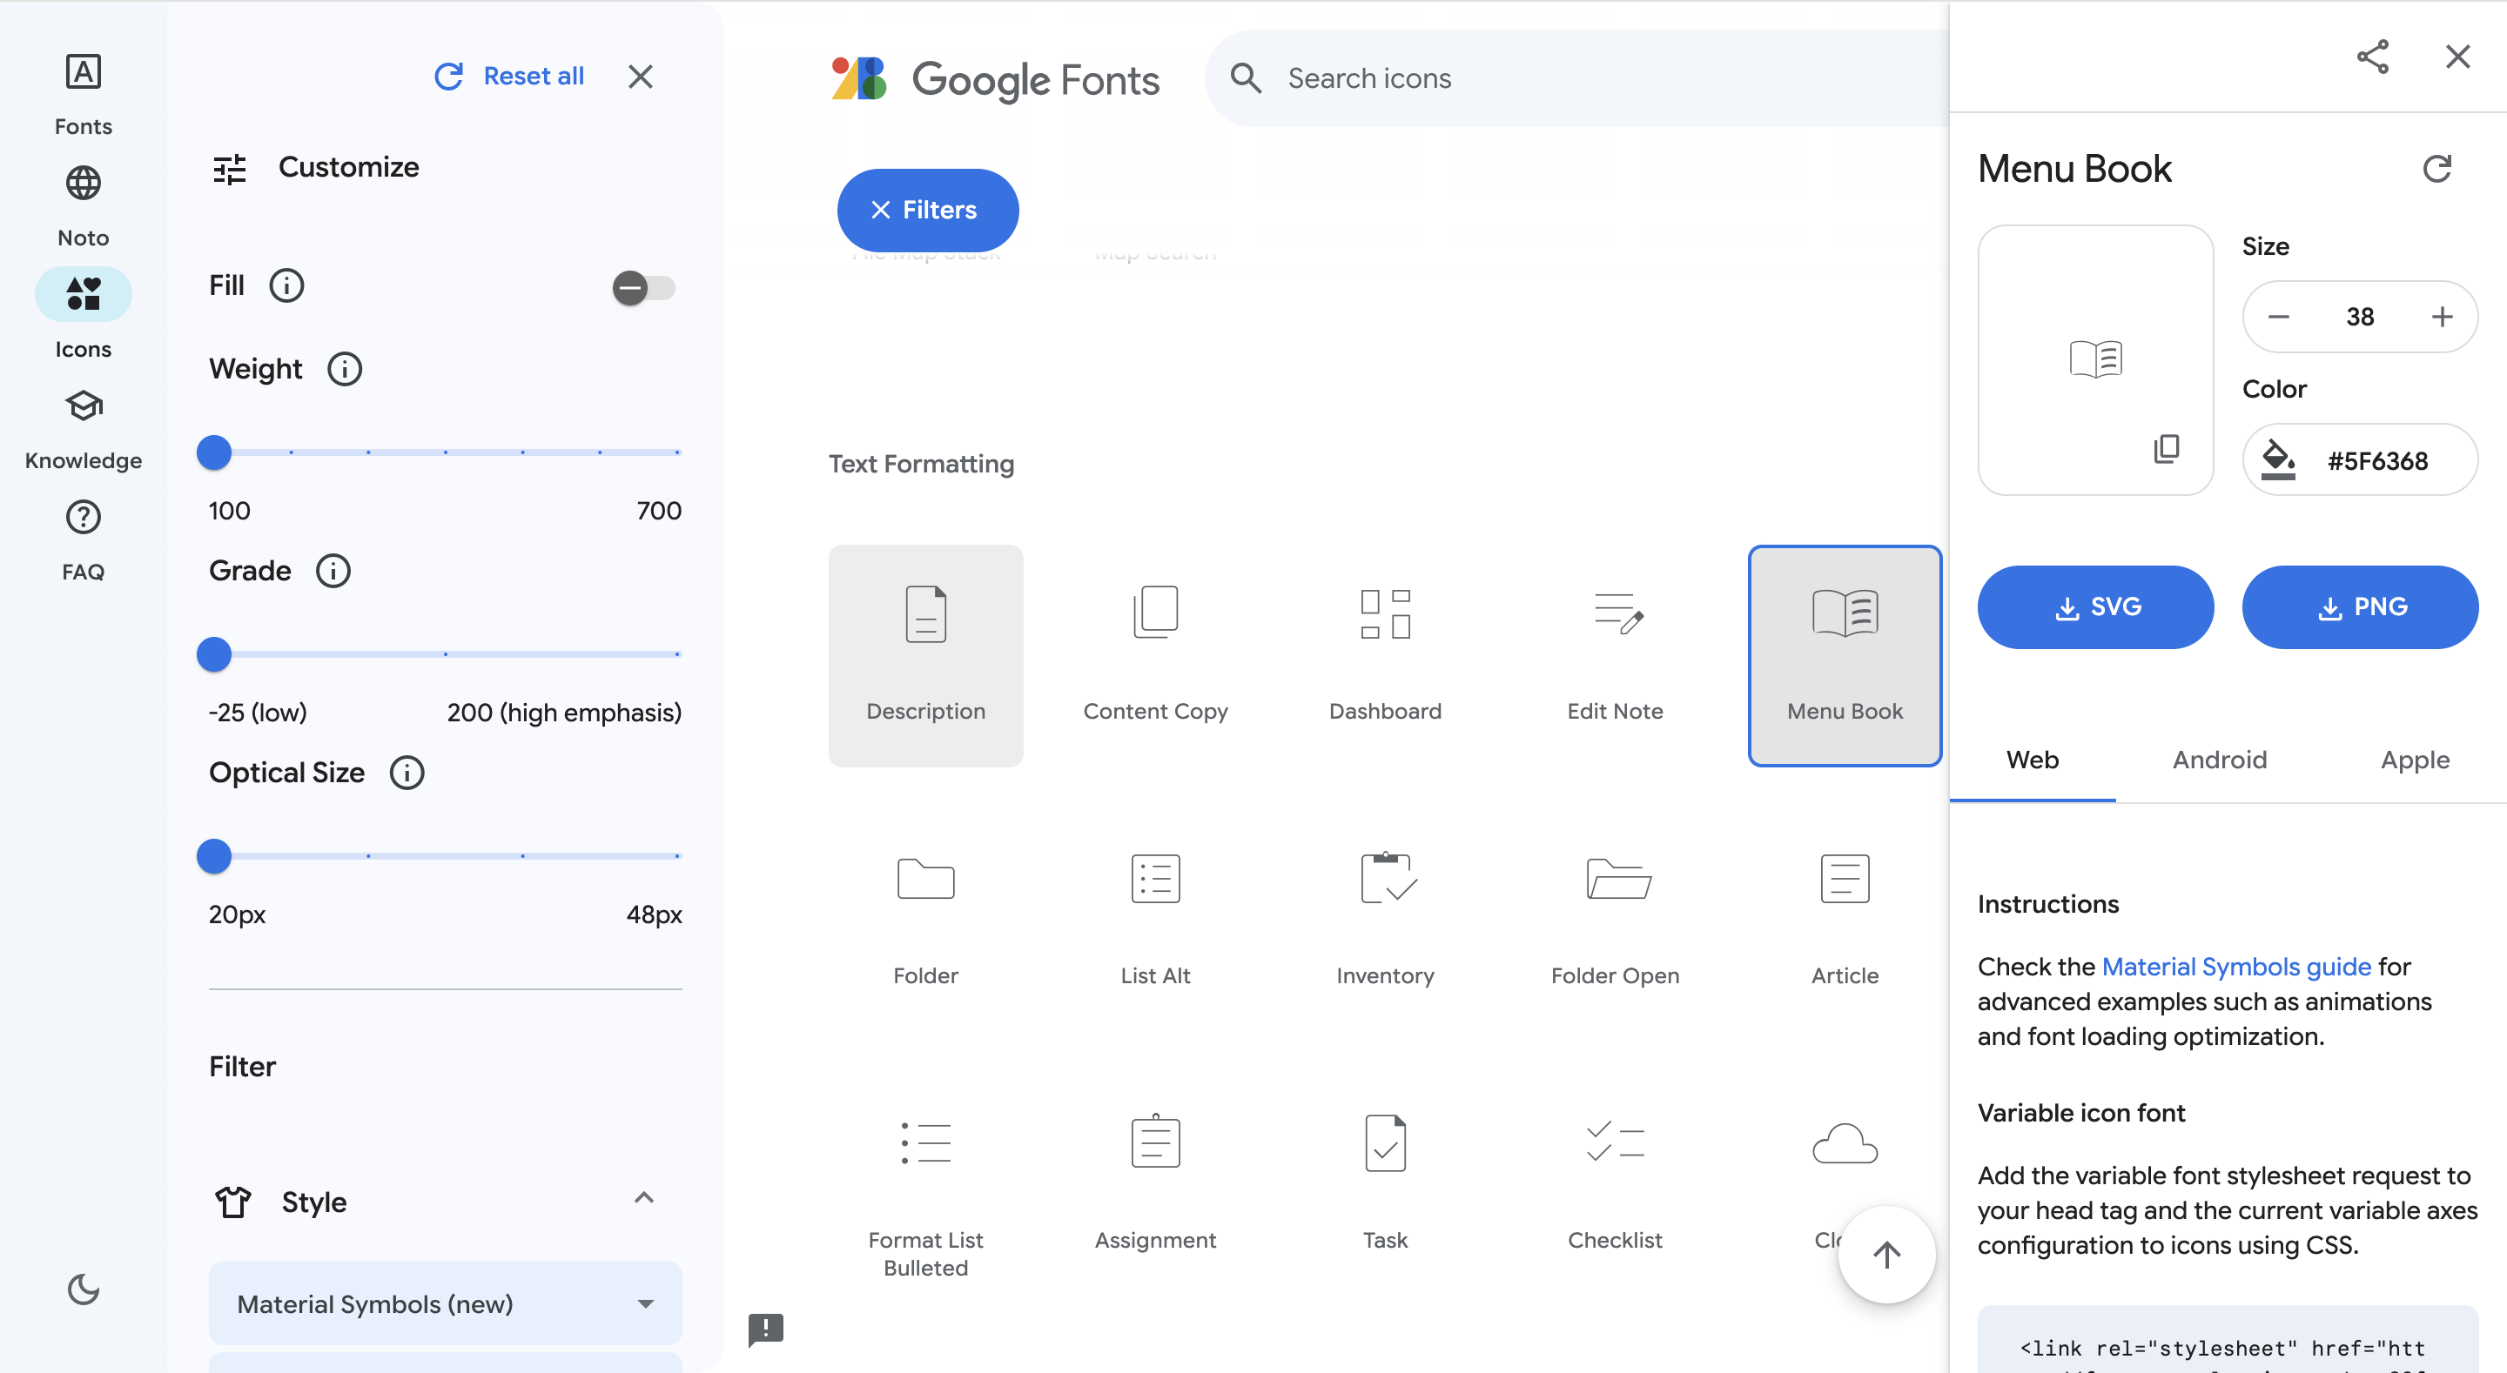
Task: Show info about Fill
Action: [x=286, y=286]
